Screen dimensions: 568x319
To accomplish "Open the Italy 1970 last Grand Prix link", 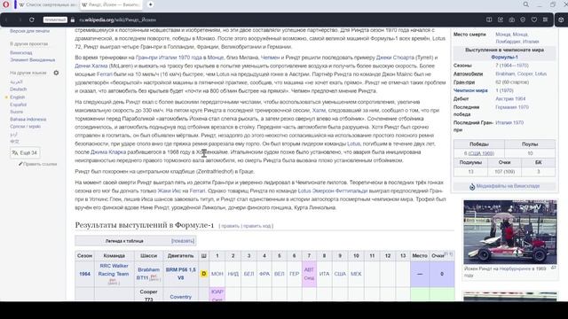I will coord(509,123).
